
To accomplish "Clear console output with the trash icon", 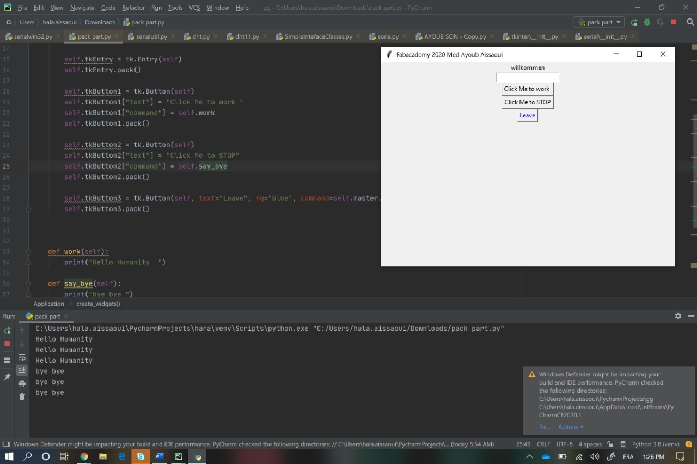I will click(22, 397).
